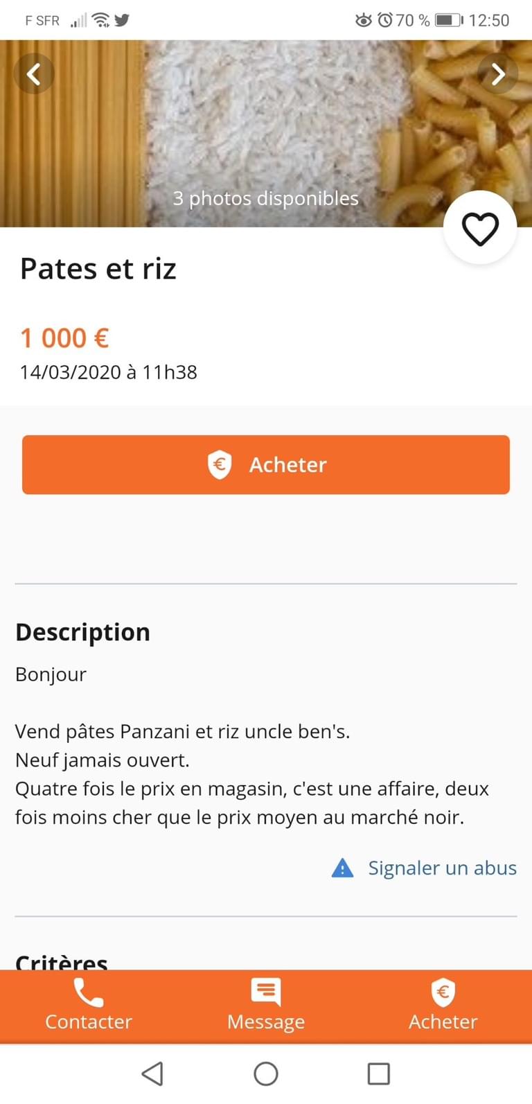The height and width of the screenshot is (1104, 532).
Task: Tap the 3 photos disponibles label
Action: (x=266, y=198)
